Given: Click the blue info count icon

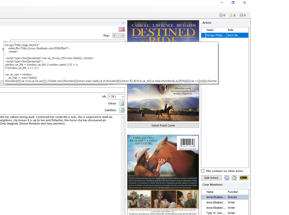Looking at the screenshot, I should tap(241, 15).
